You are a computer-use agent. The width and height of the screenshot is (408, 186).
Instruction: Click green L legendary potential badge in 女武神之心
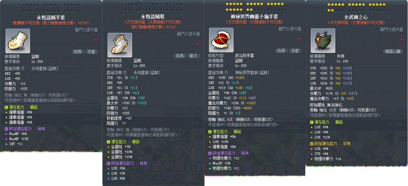tap(312, 122)
